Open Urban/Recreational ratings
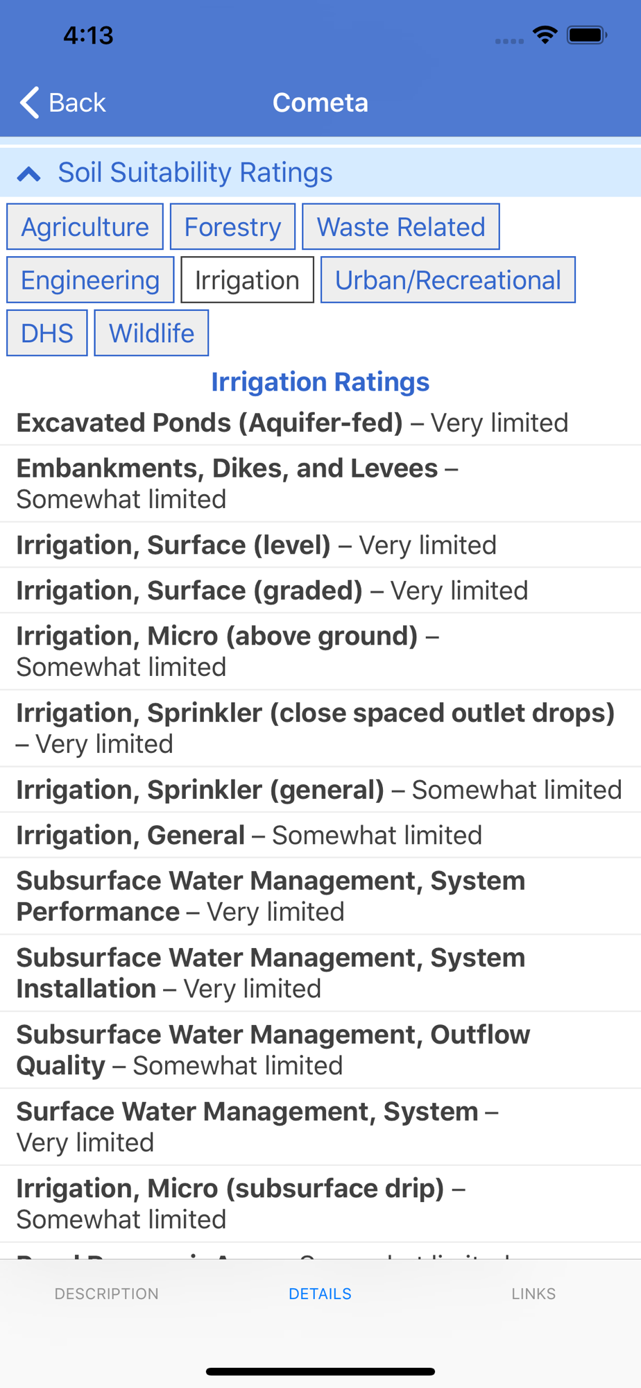641x1388 pixels. 448,280
